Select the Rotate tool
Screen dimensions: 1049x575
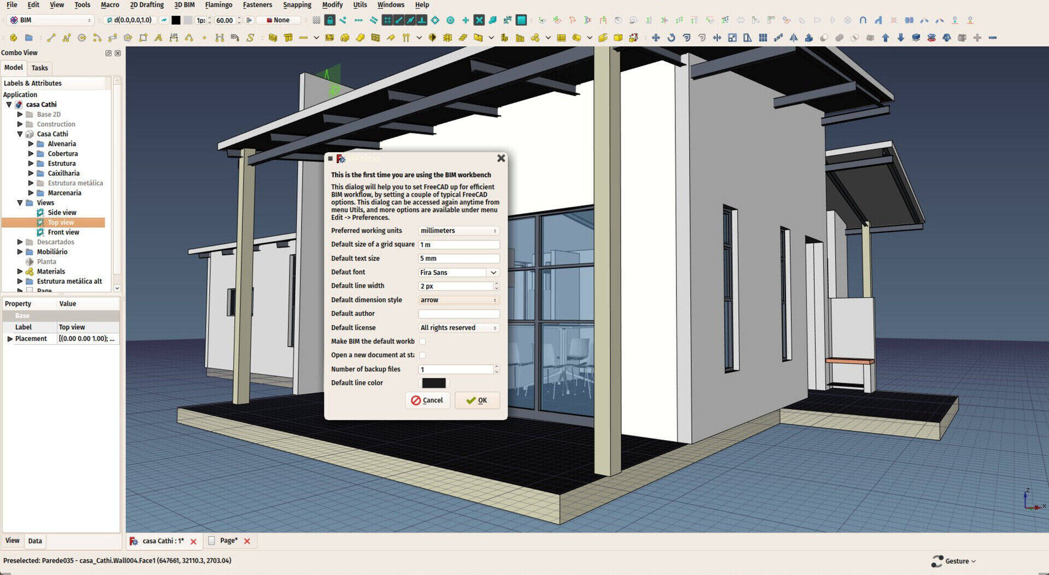[x=671, y=38]
